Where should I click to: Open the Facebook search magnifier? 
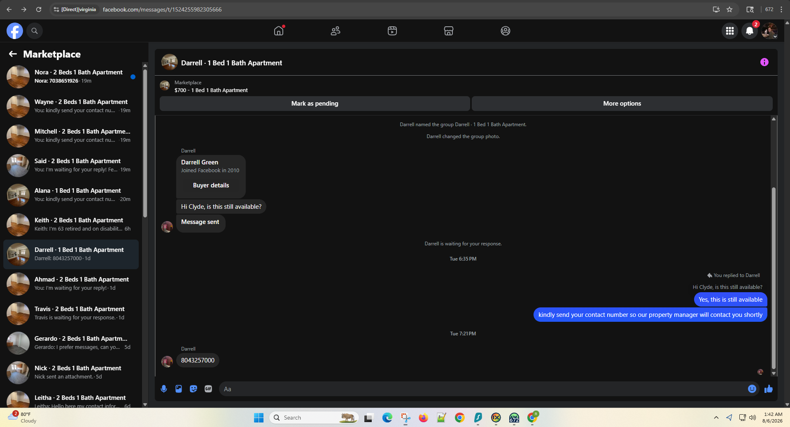point(35,31)
